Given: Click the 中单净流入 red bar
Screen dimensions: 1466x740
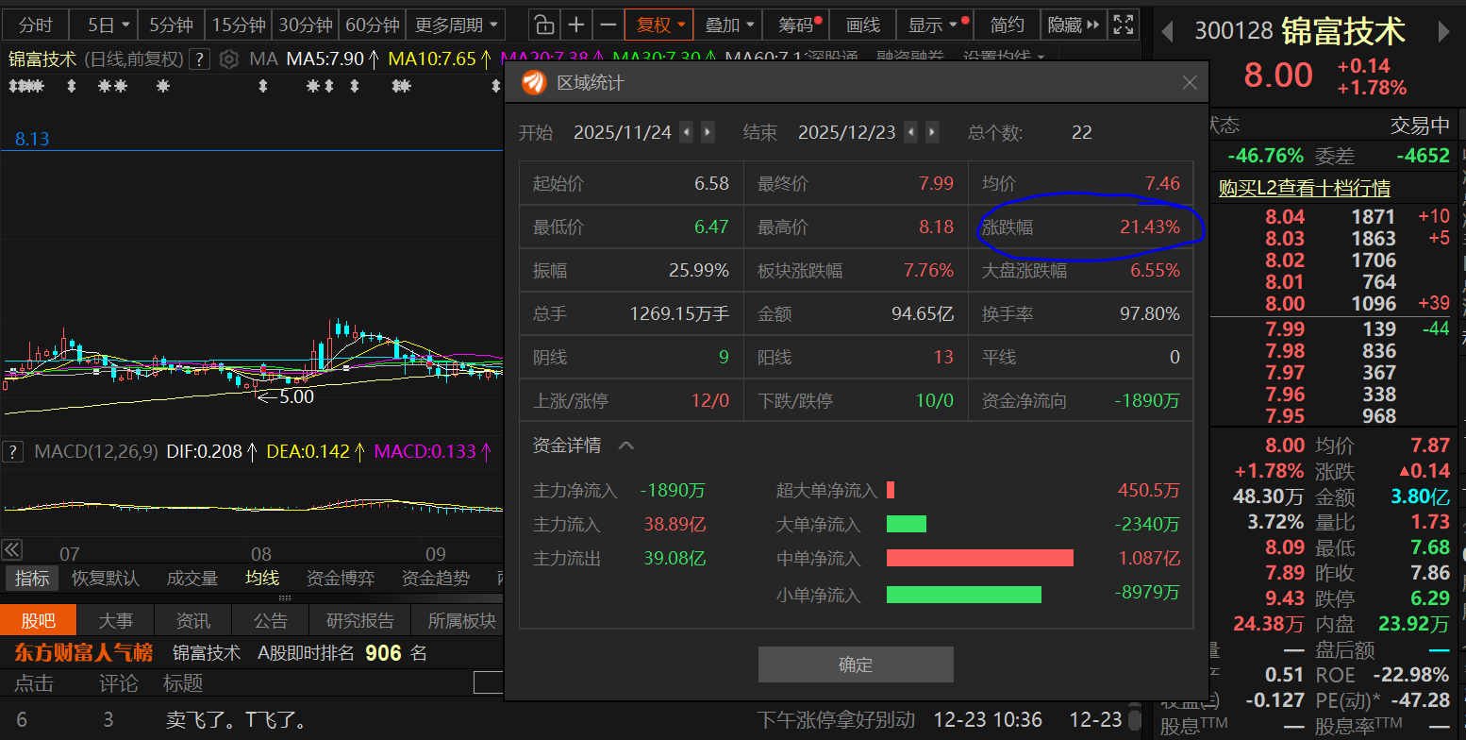Looking at the screenshot, I should (980, 558).
